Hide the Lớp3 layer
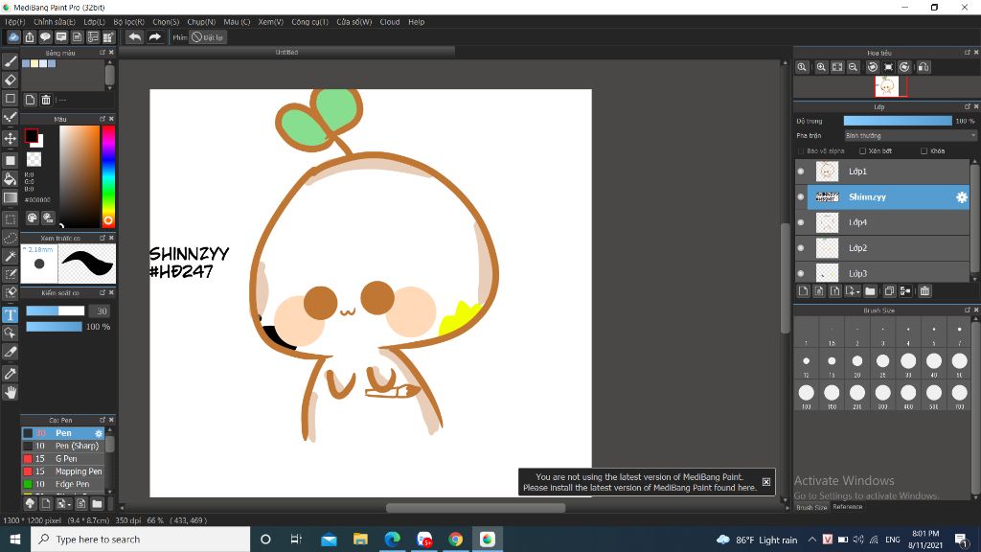Screen dimensions: 981x552 (x=801, y=273)
